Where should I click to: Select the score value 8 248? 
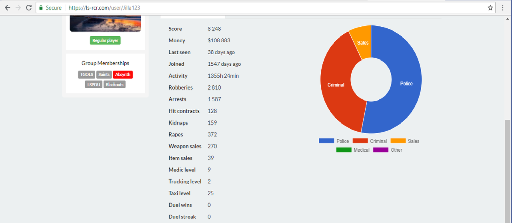[x=214, y=29]
